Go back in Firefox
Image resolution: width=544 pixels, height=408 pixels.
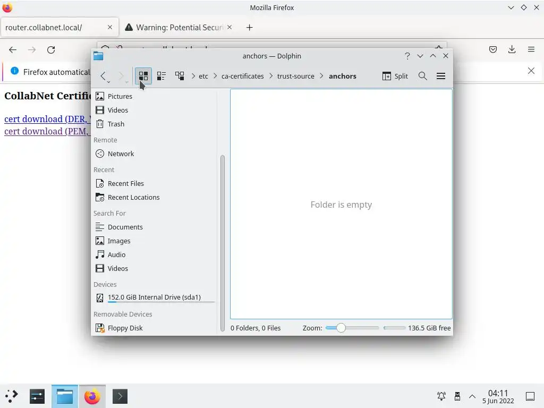pyautogui.click(x=13, y=49)
